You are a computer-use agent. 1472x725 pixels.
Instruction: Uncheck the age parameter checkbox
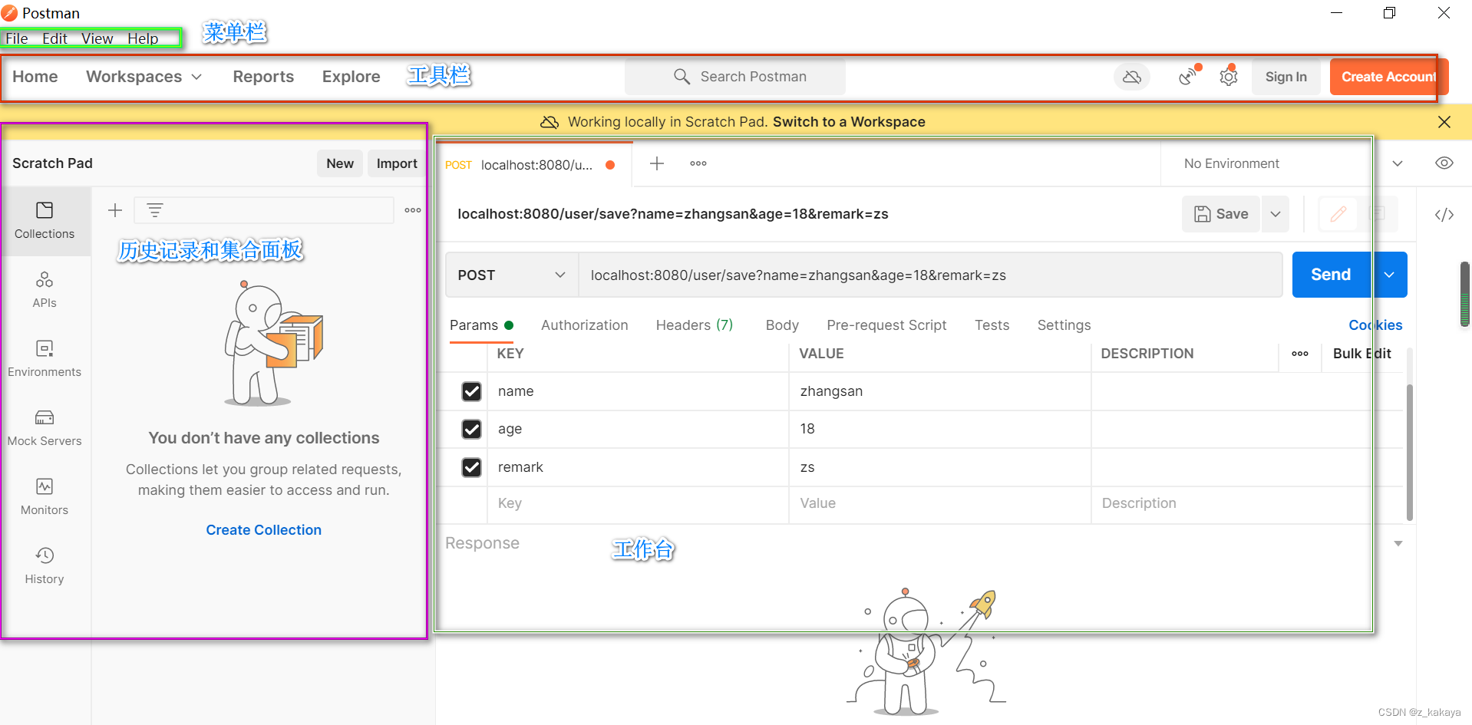[471, 429]
